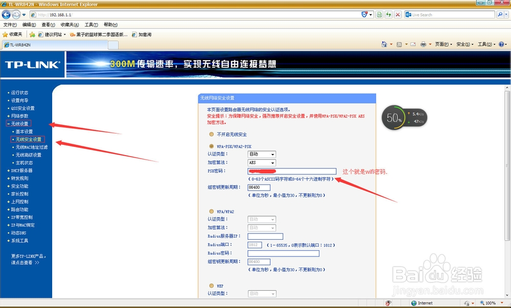Open the 加密算法 dropdown showing AES
This screenshot has width=511, height=308.
point(262,163)
